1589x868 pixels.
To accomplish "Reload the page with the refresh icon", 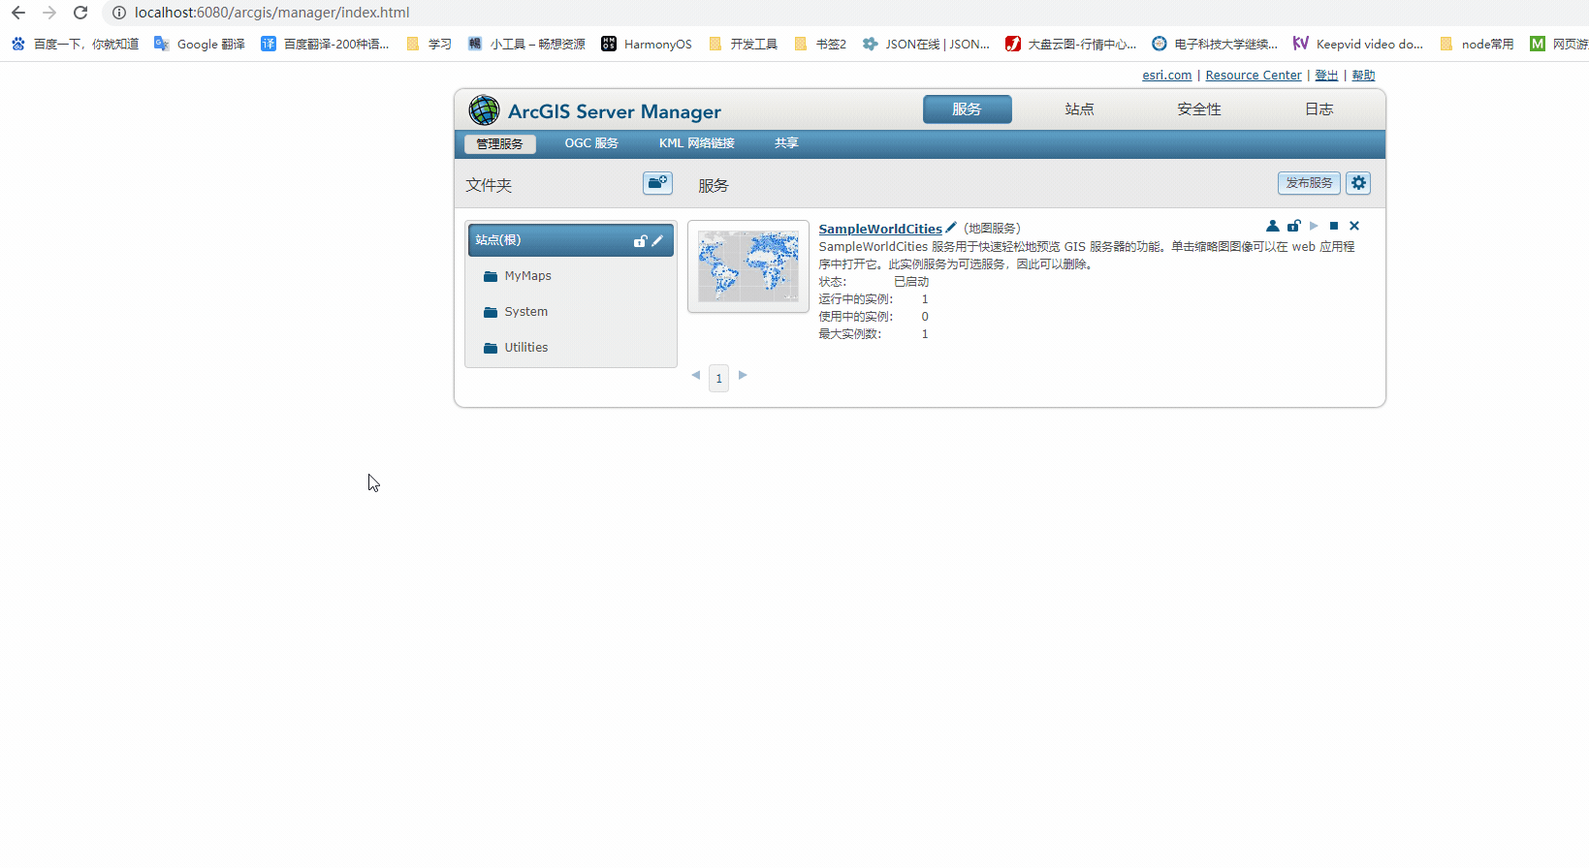I will tap(80, 13).
